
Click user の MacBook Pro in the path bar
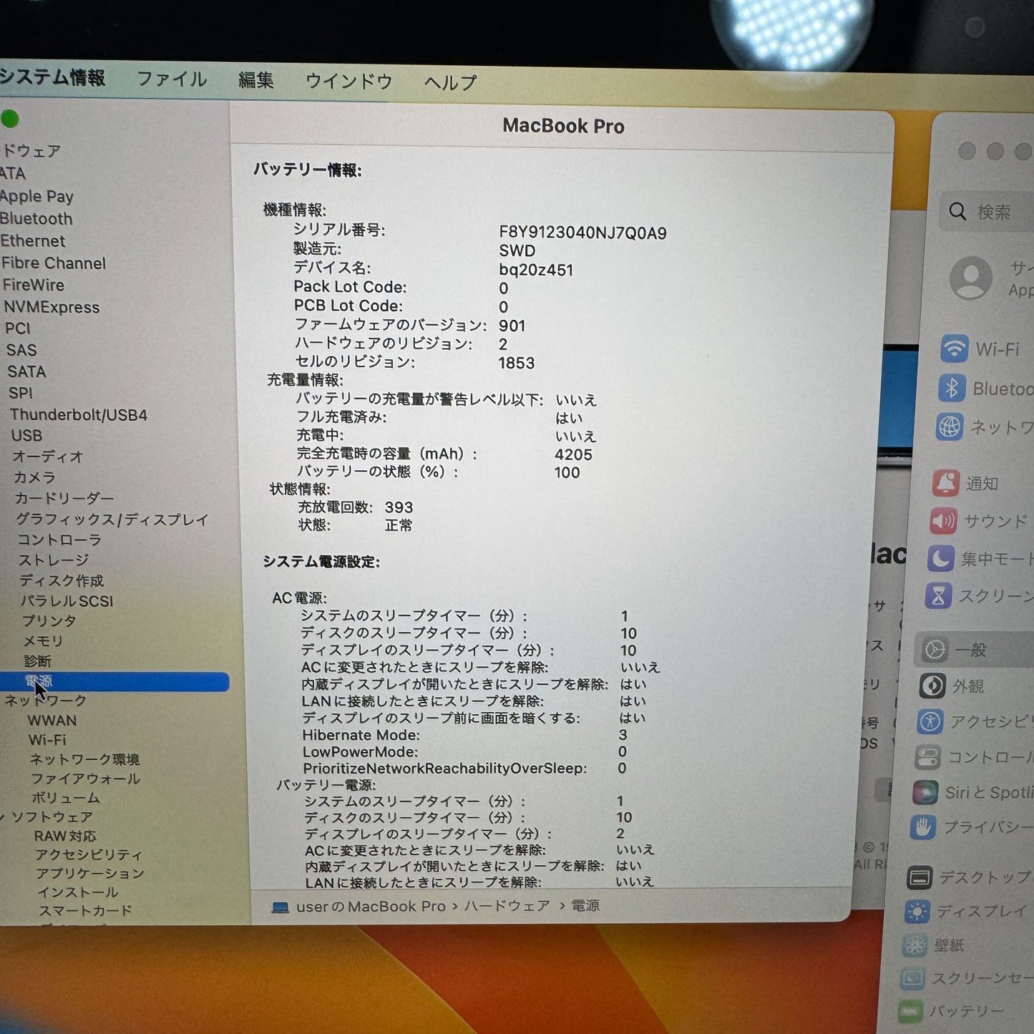pos(371,907)
